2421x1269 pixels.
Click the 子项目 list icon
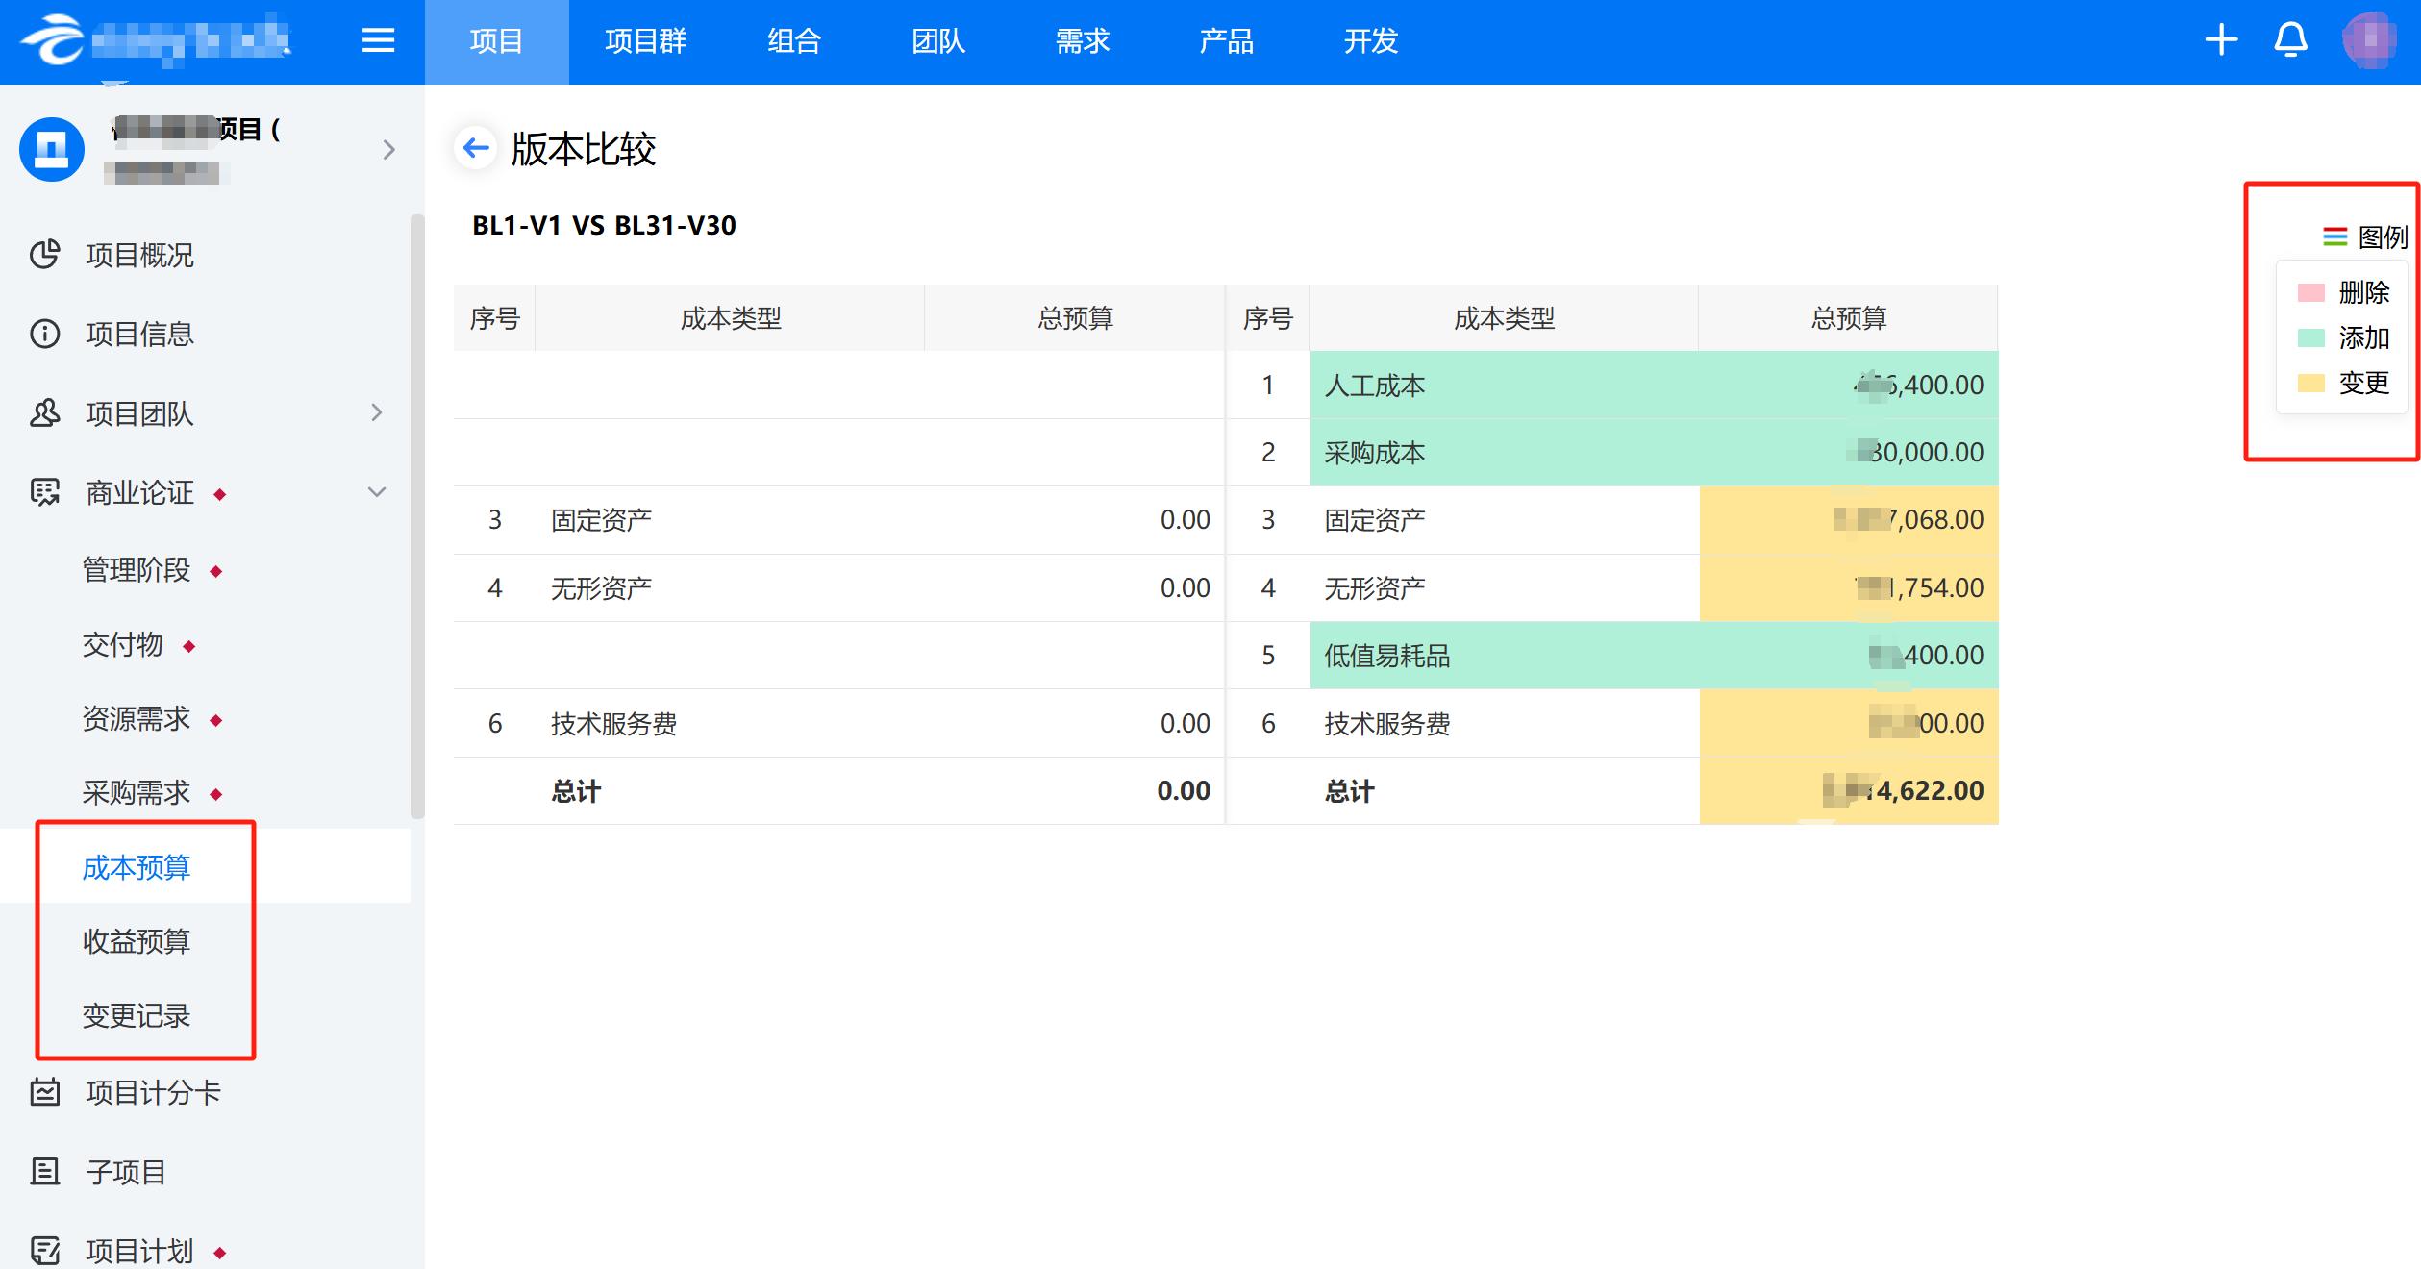pyautogui.click(x=45, y=1171)
